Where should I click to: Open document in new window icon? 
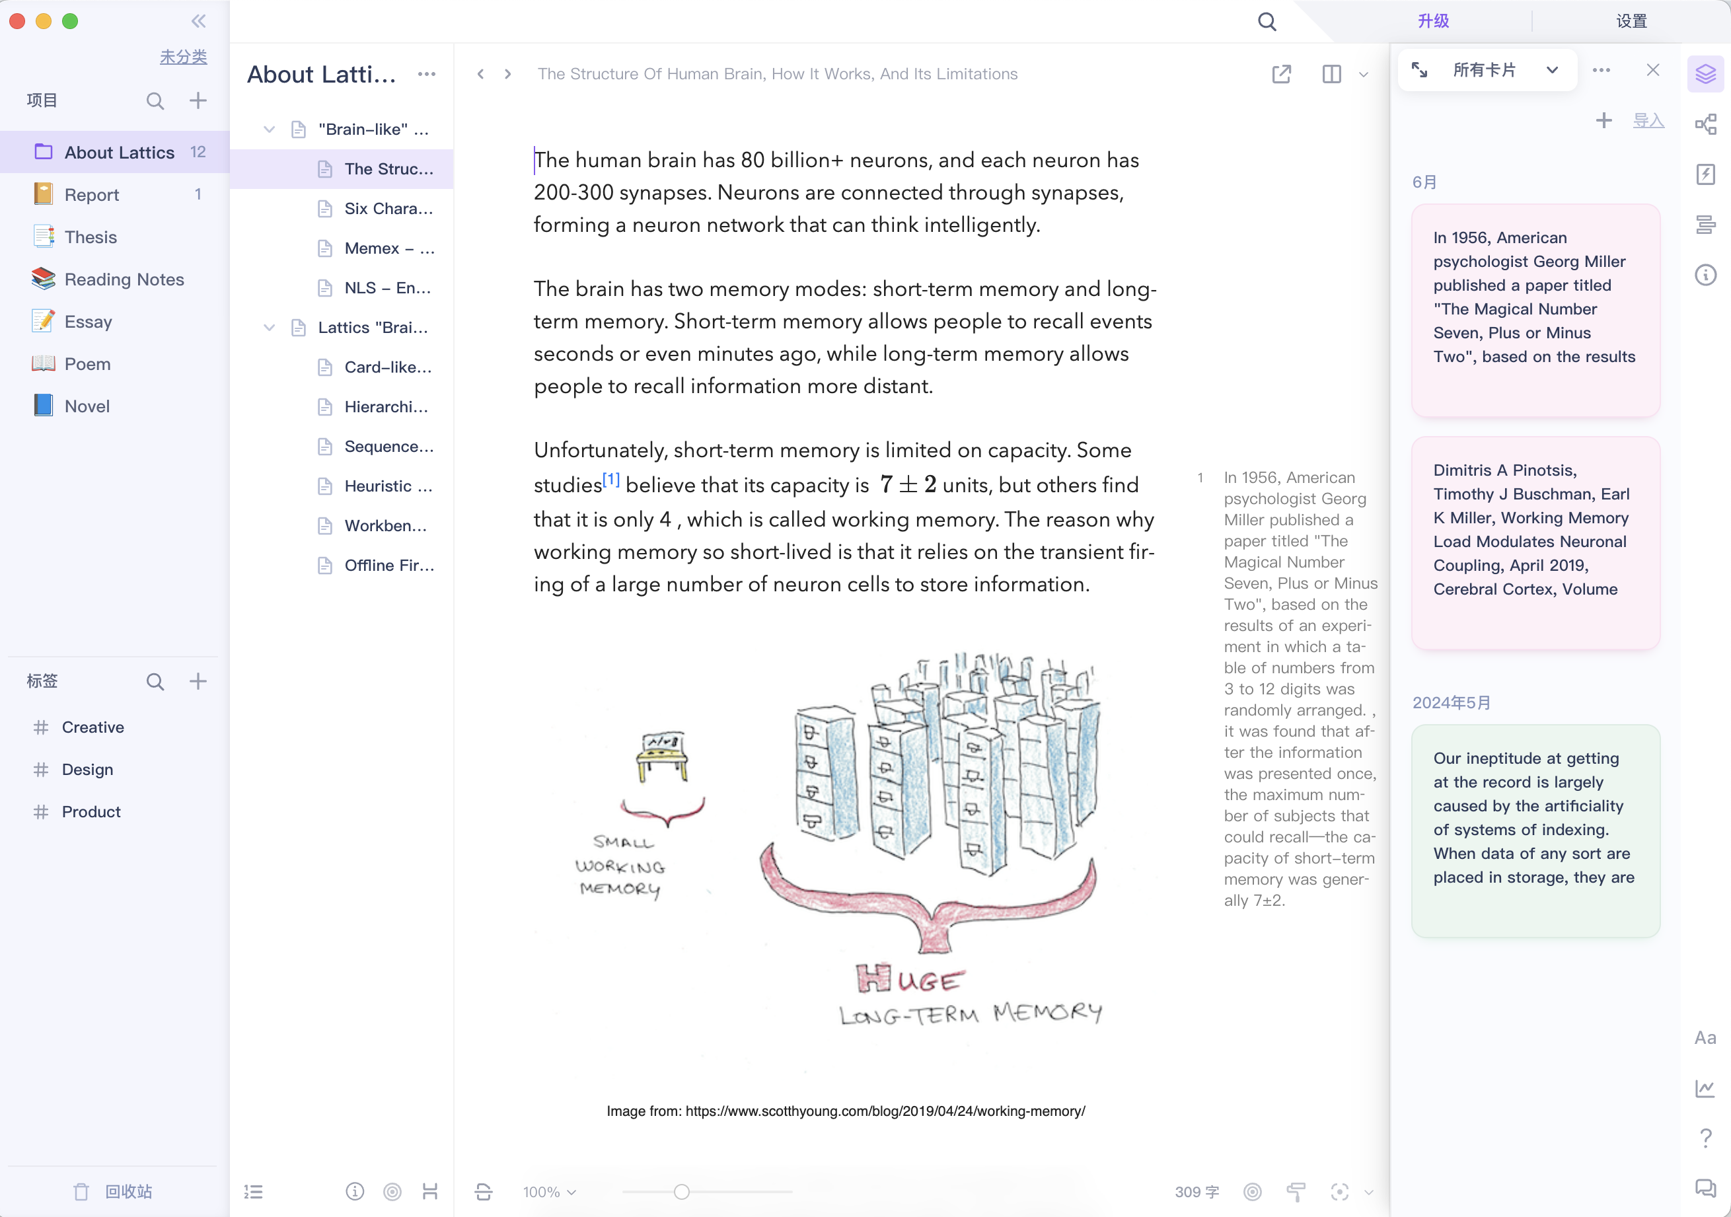coord(1281,74)
